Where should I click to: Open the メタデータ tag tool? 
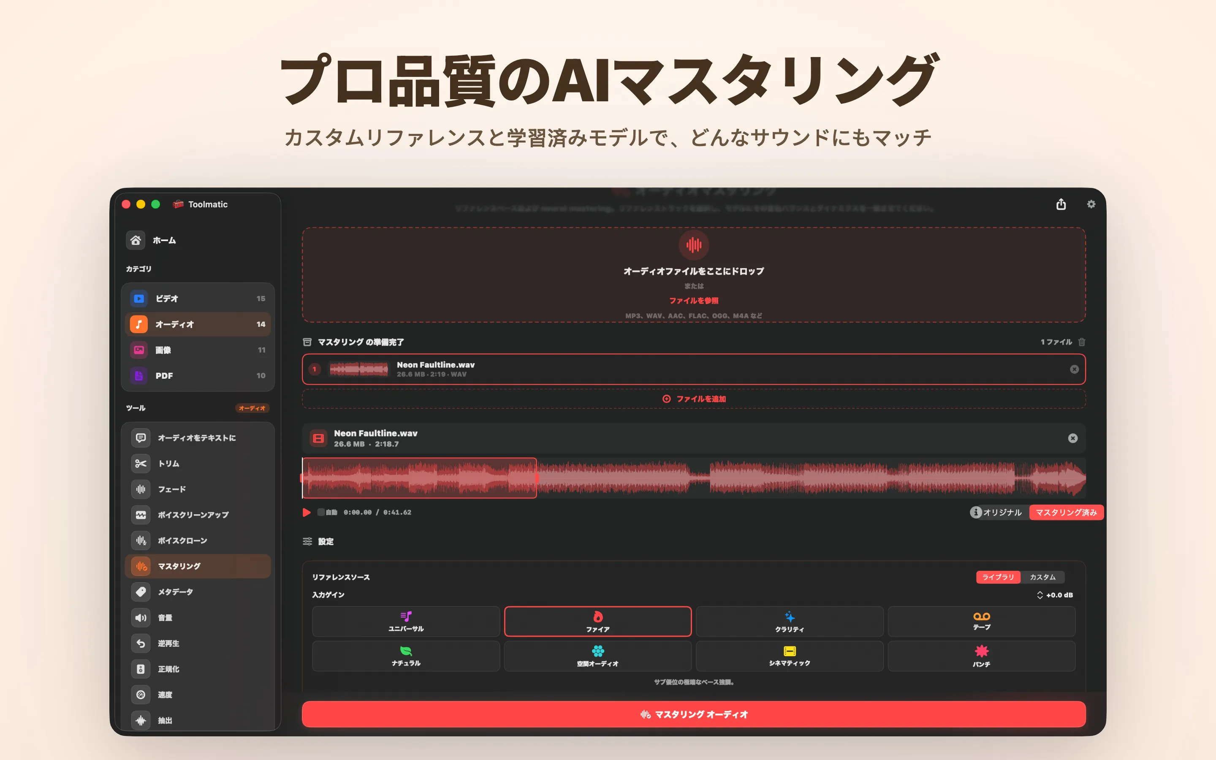tap(197, 592)
